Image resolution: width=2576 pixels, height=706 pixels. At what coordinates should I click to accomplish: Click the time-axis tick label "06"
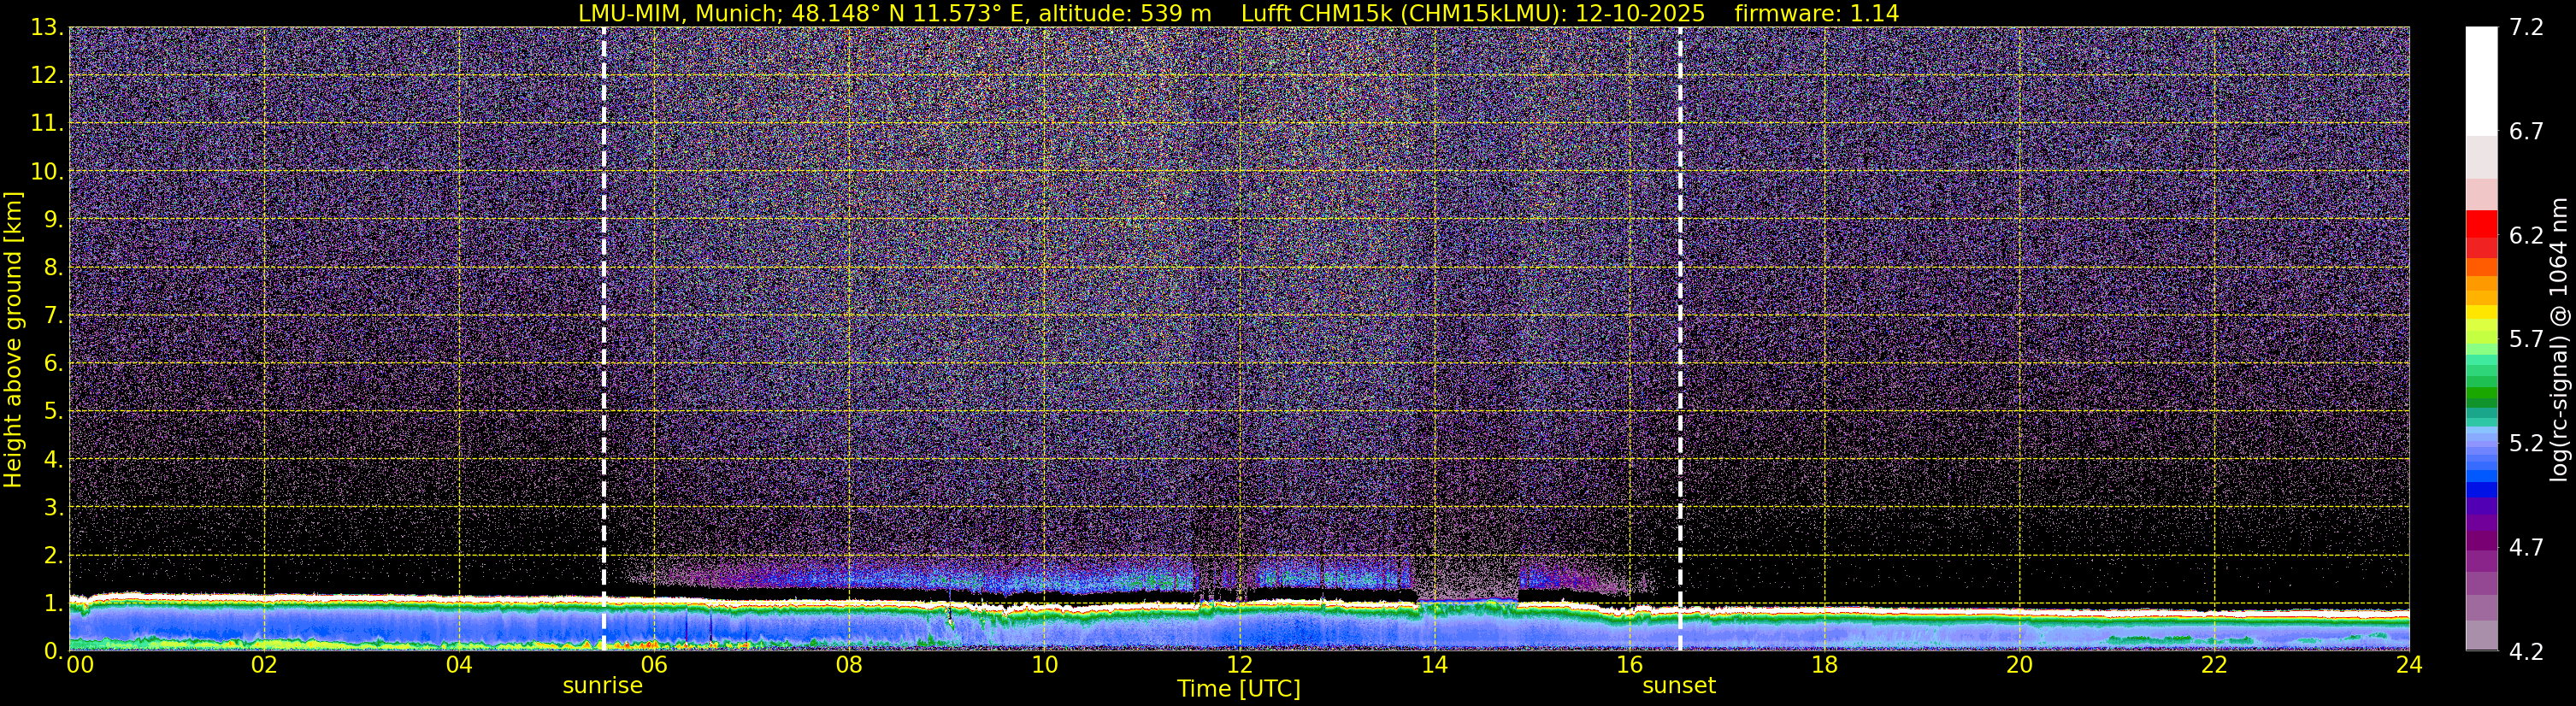pyautogui.click(x=654, y=666)
